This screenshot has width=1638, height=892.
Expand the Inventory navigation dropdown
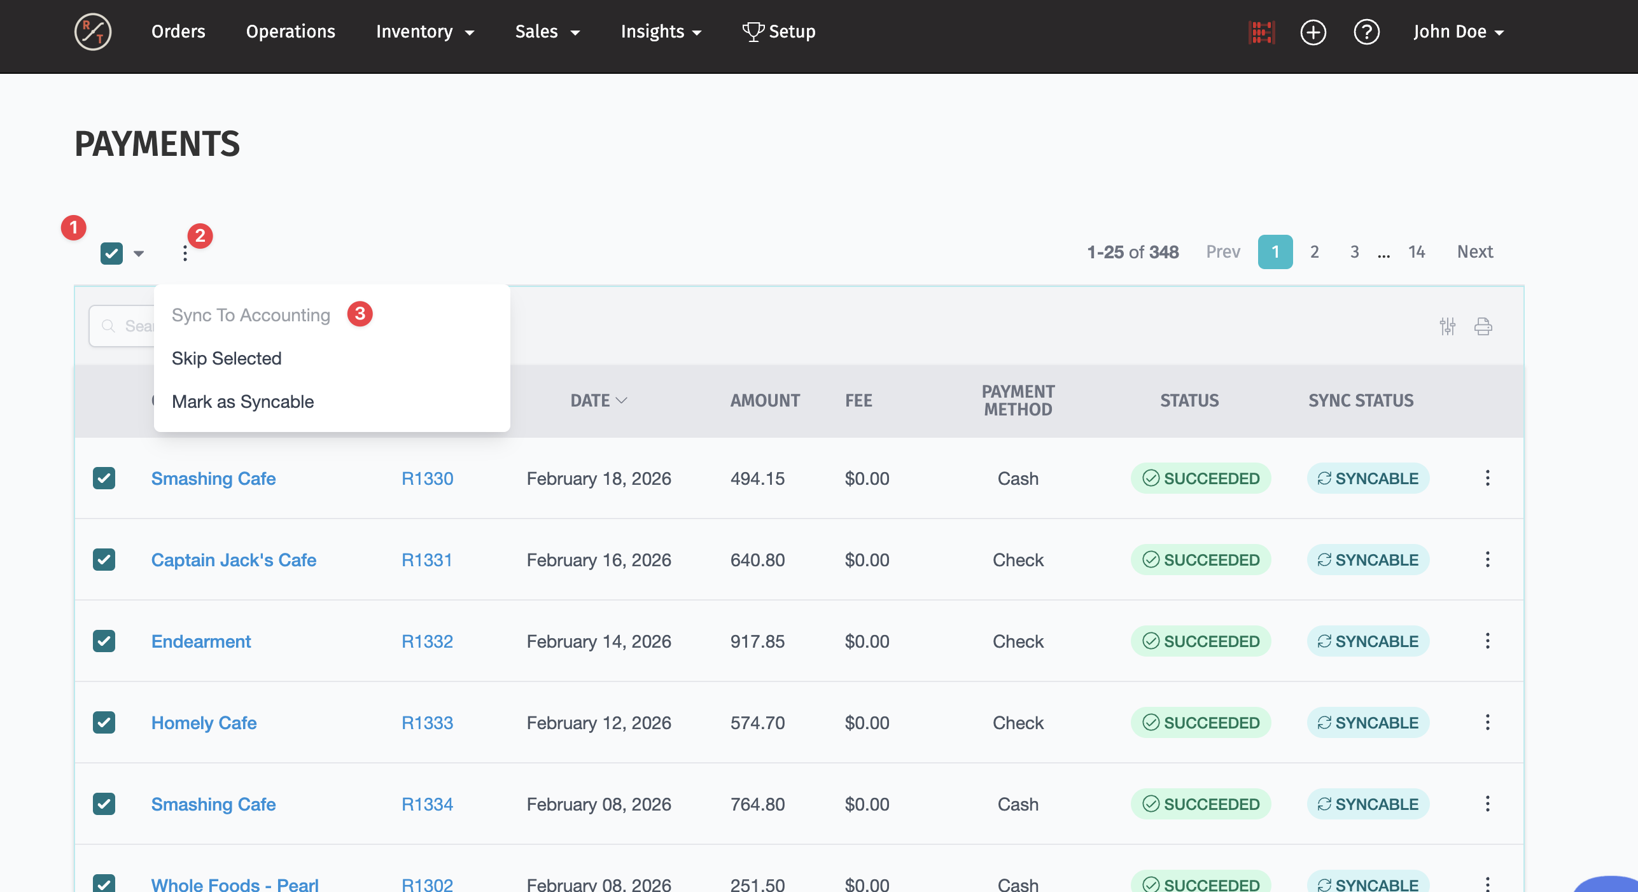click(424, 32)
